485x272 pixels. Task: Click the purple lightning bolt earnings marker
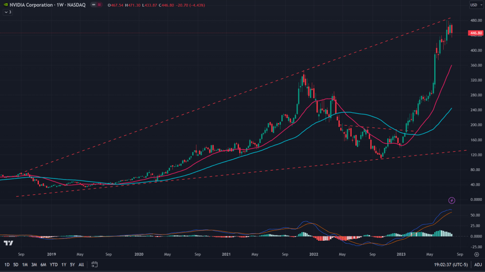452,200
